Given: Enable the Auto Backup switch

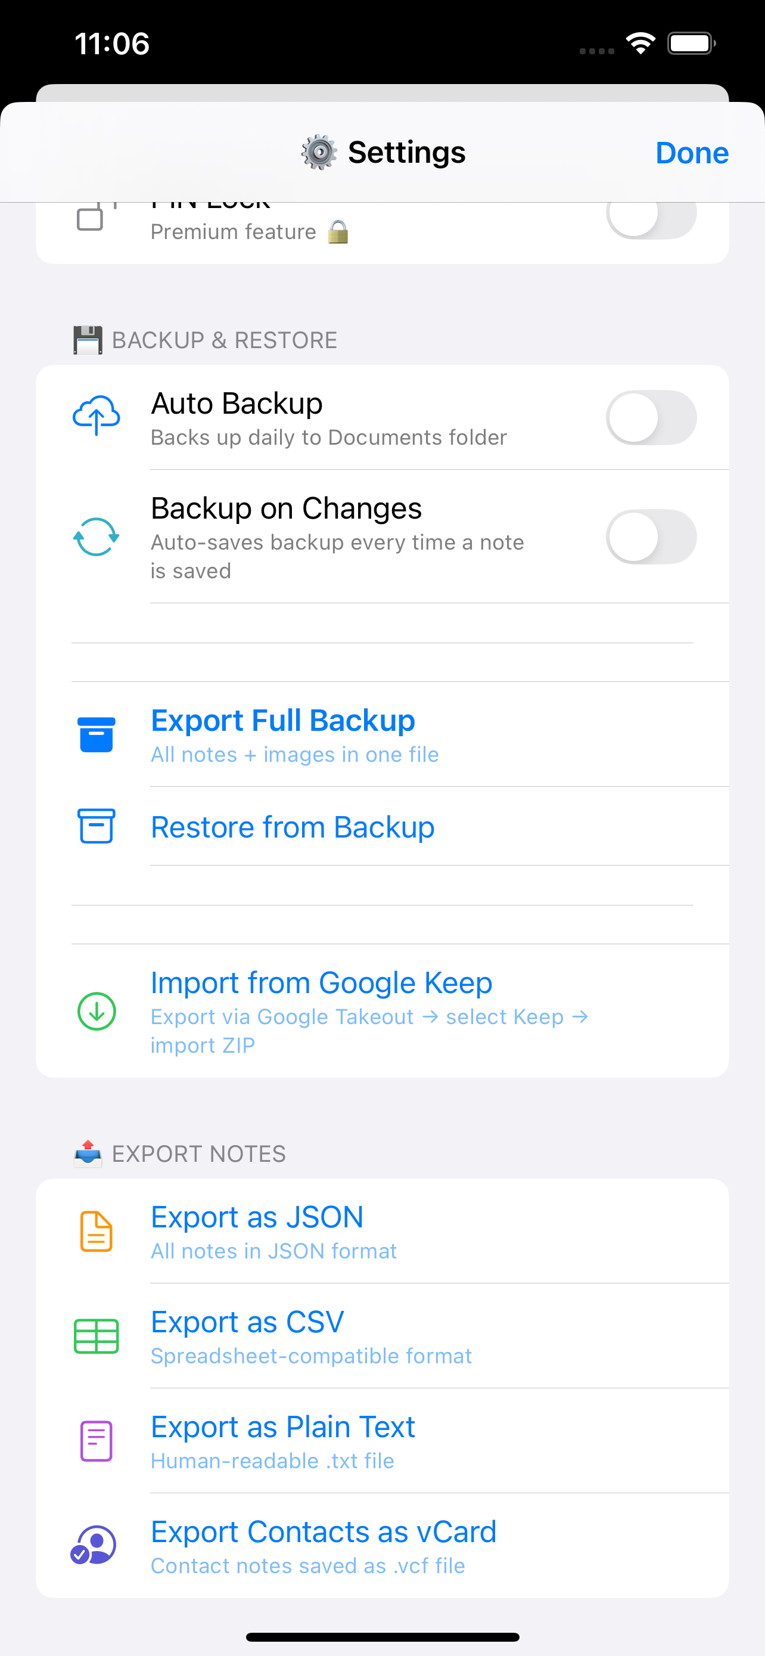Looking at the screenshot, I should point(651,417).
